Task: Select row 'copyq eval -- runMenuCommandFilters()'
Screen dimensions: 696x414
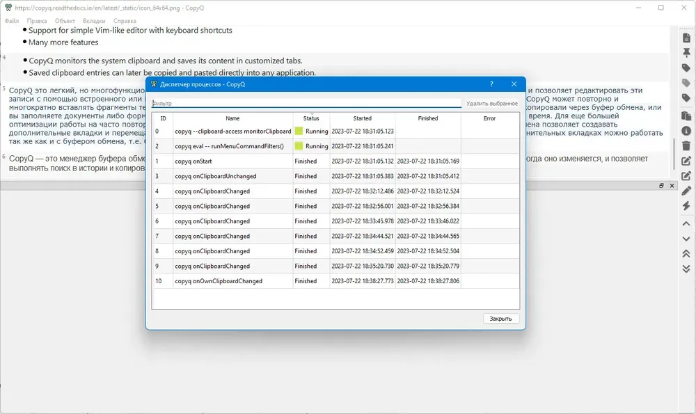Action: click(335, 146)
